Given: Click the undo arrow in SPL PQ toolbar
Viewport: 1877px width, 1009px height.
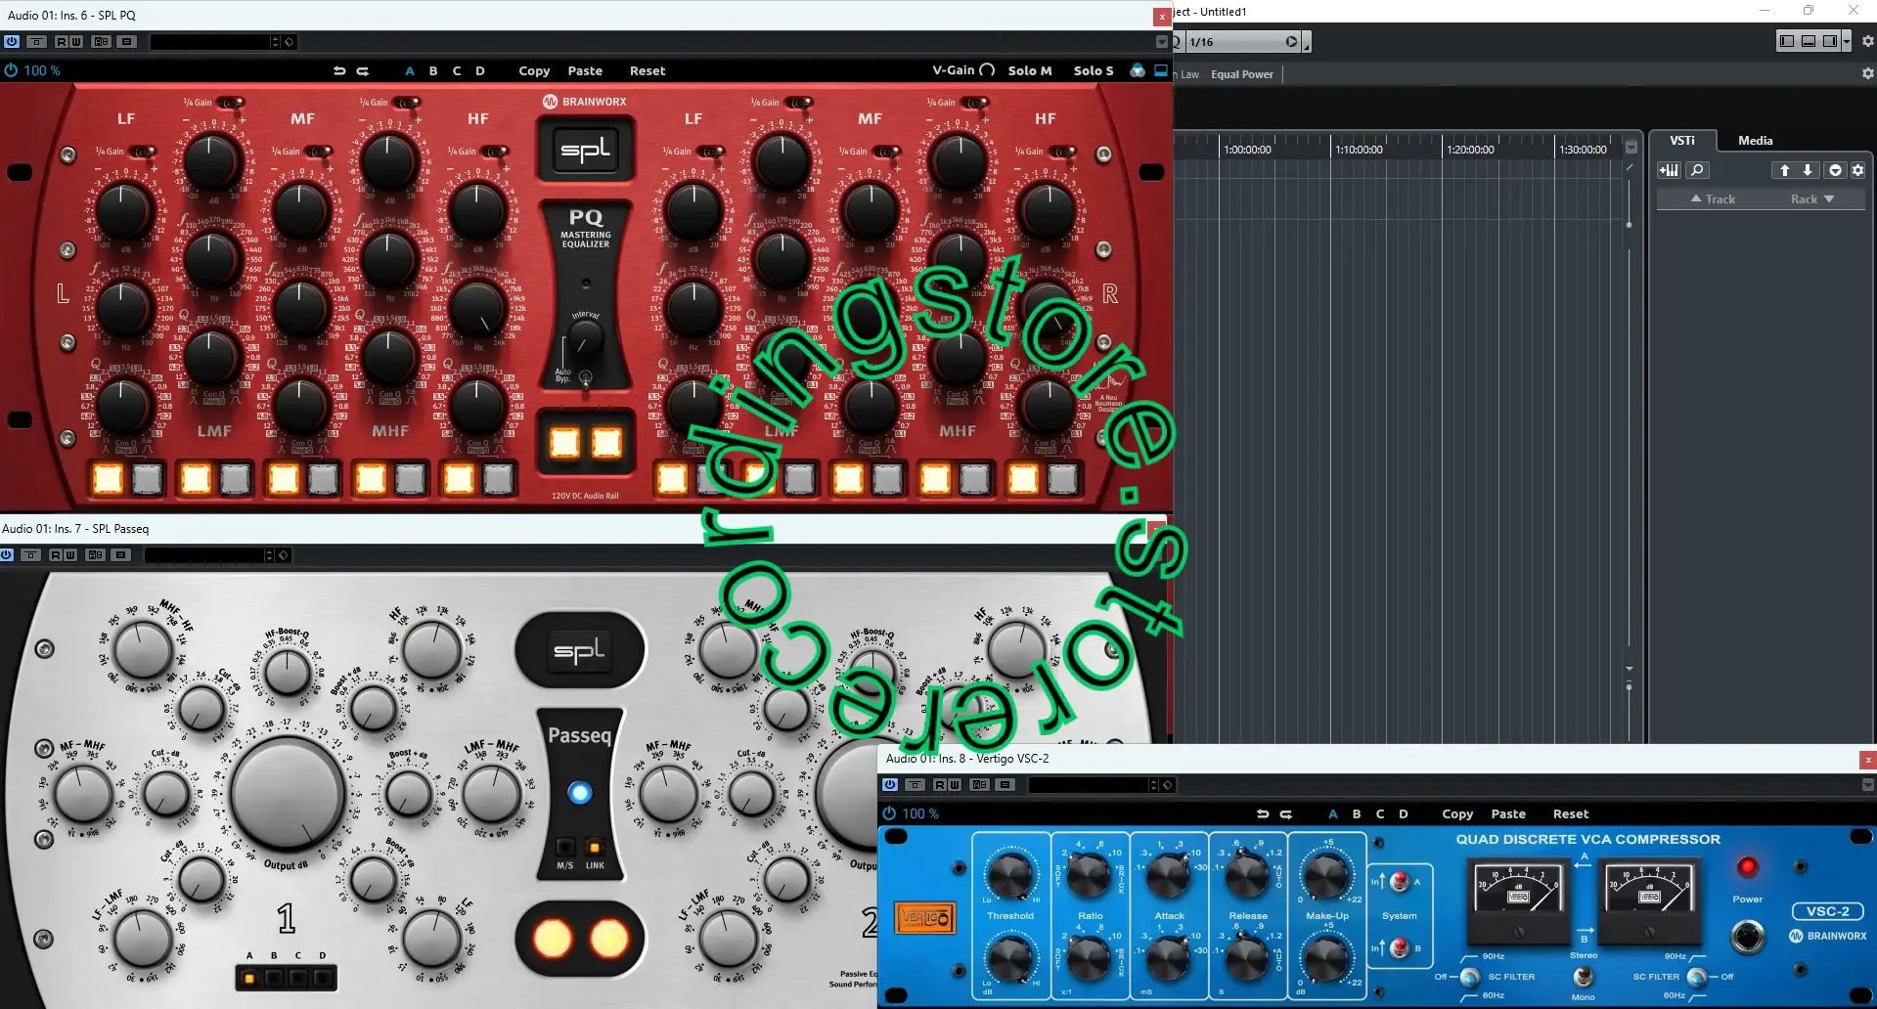Looking at the screenshot, I should click(339, 70).
